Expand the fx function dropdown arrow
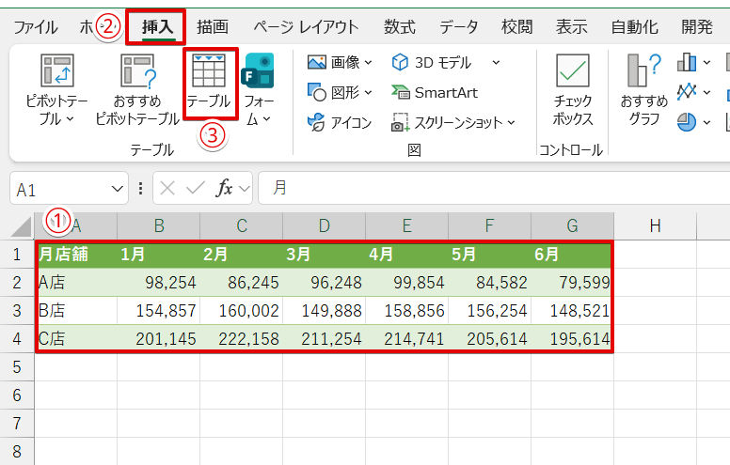Screen dimensions: 730x465 pos(245,189)
